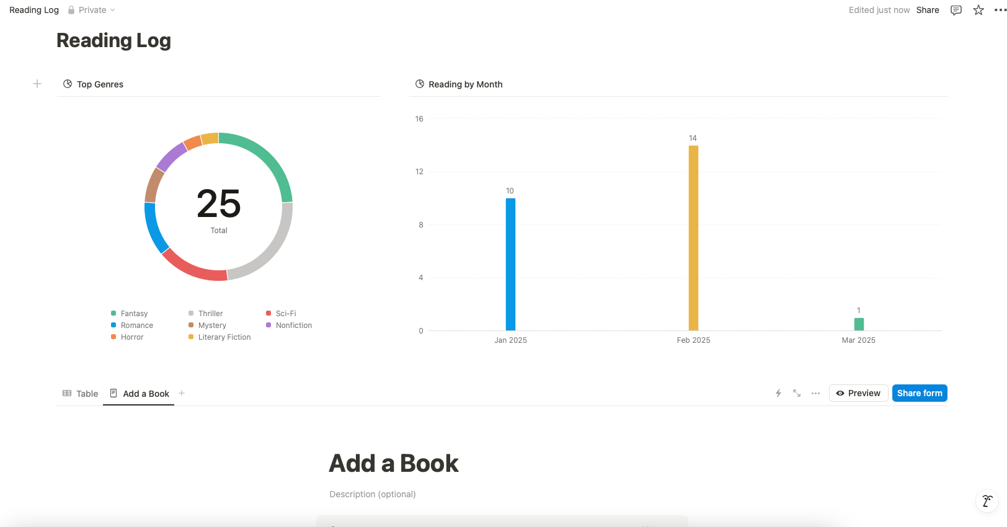The image size is (1007, 527).
Task: Click the Mar 2025 axis label
Action: point(859,340)
